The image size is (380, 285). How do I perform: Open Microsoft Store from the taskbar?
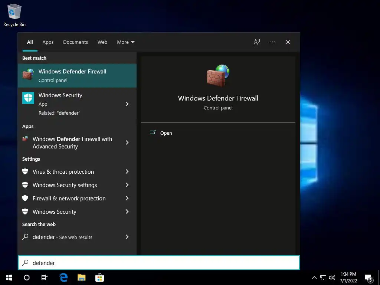(x=99, y=278)
